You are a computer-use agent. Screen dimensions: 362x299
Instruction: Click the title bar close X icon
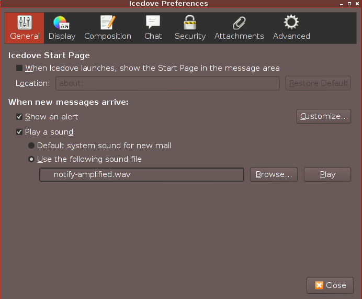[x=357, y=4]
